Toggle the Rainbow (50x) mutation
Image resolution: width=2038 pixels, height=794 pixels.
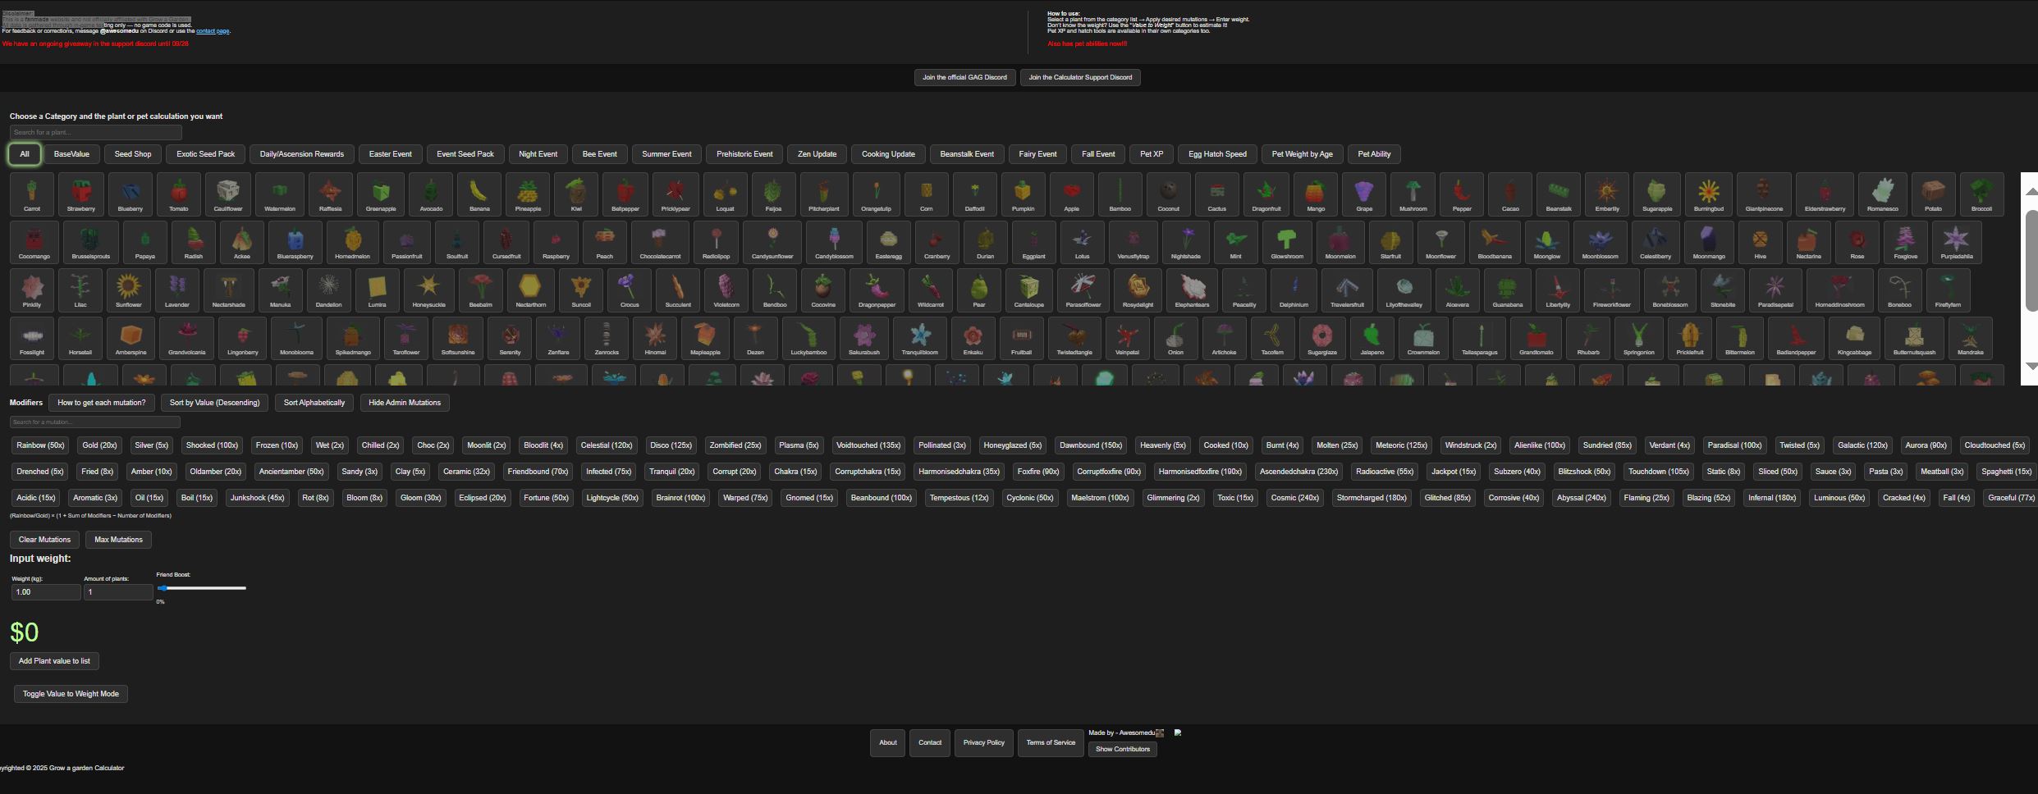(x=41, y=445)
